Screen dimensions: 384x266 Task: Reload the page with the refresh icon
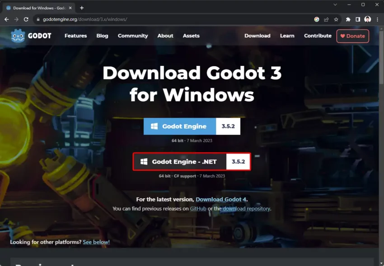pos(26,19)
